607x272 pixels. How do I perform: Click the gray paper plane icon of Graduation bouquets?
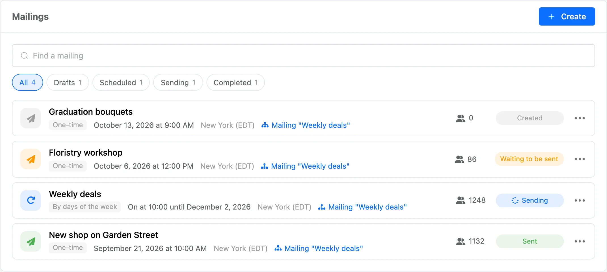(x=31, y=118)
